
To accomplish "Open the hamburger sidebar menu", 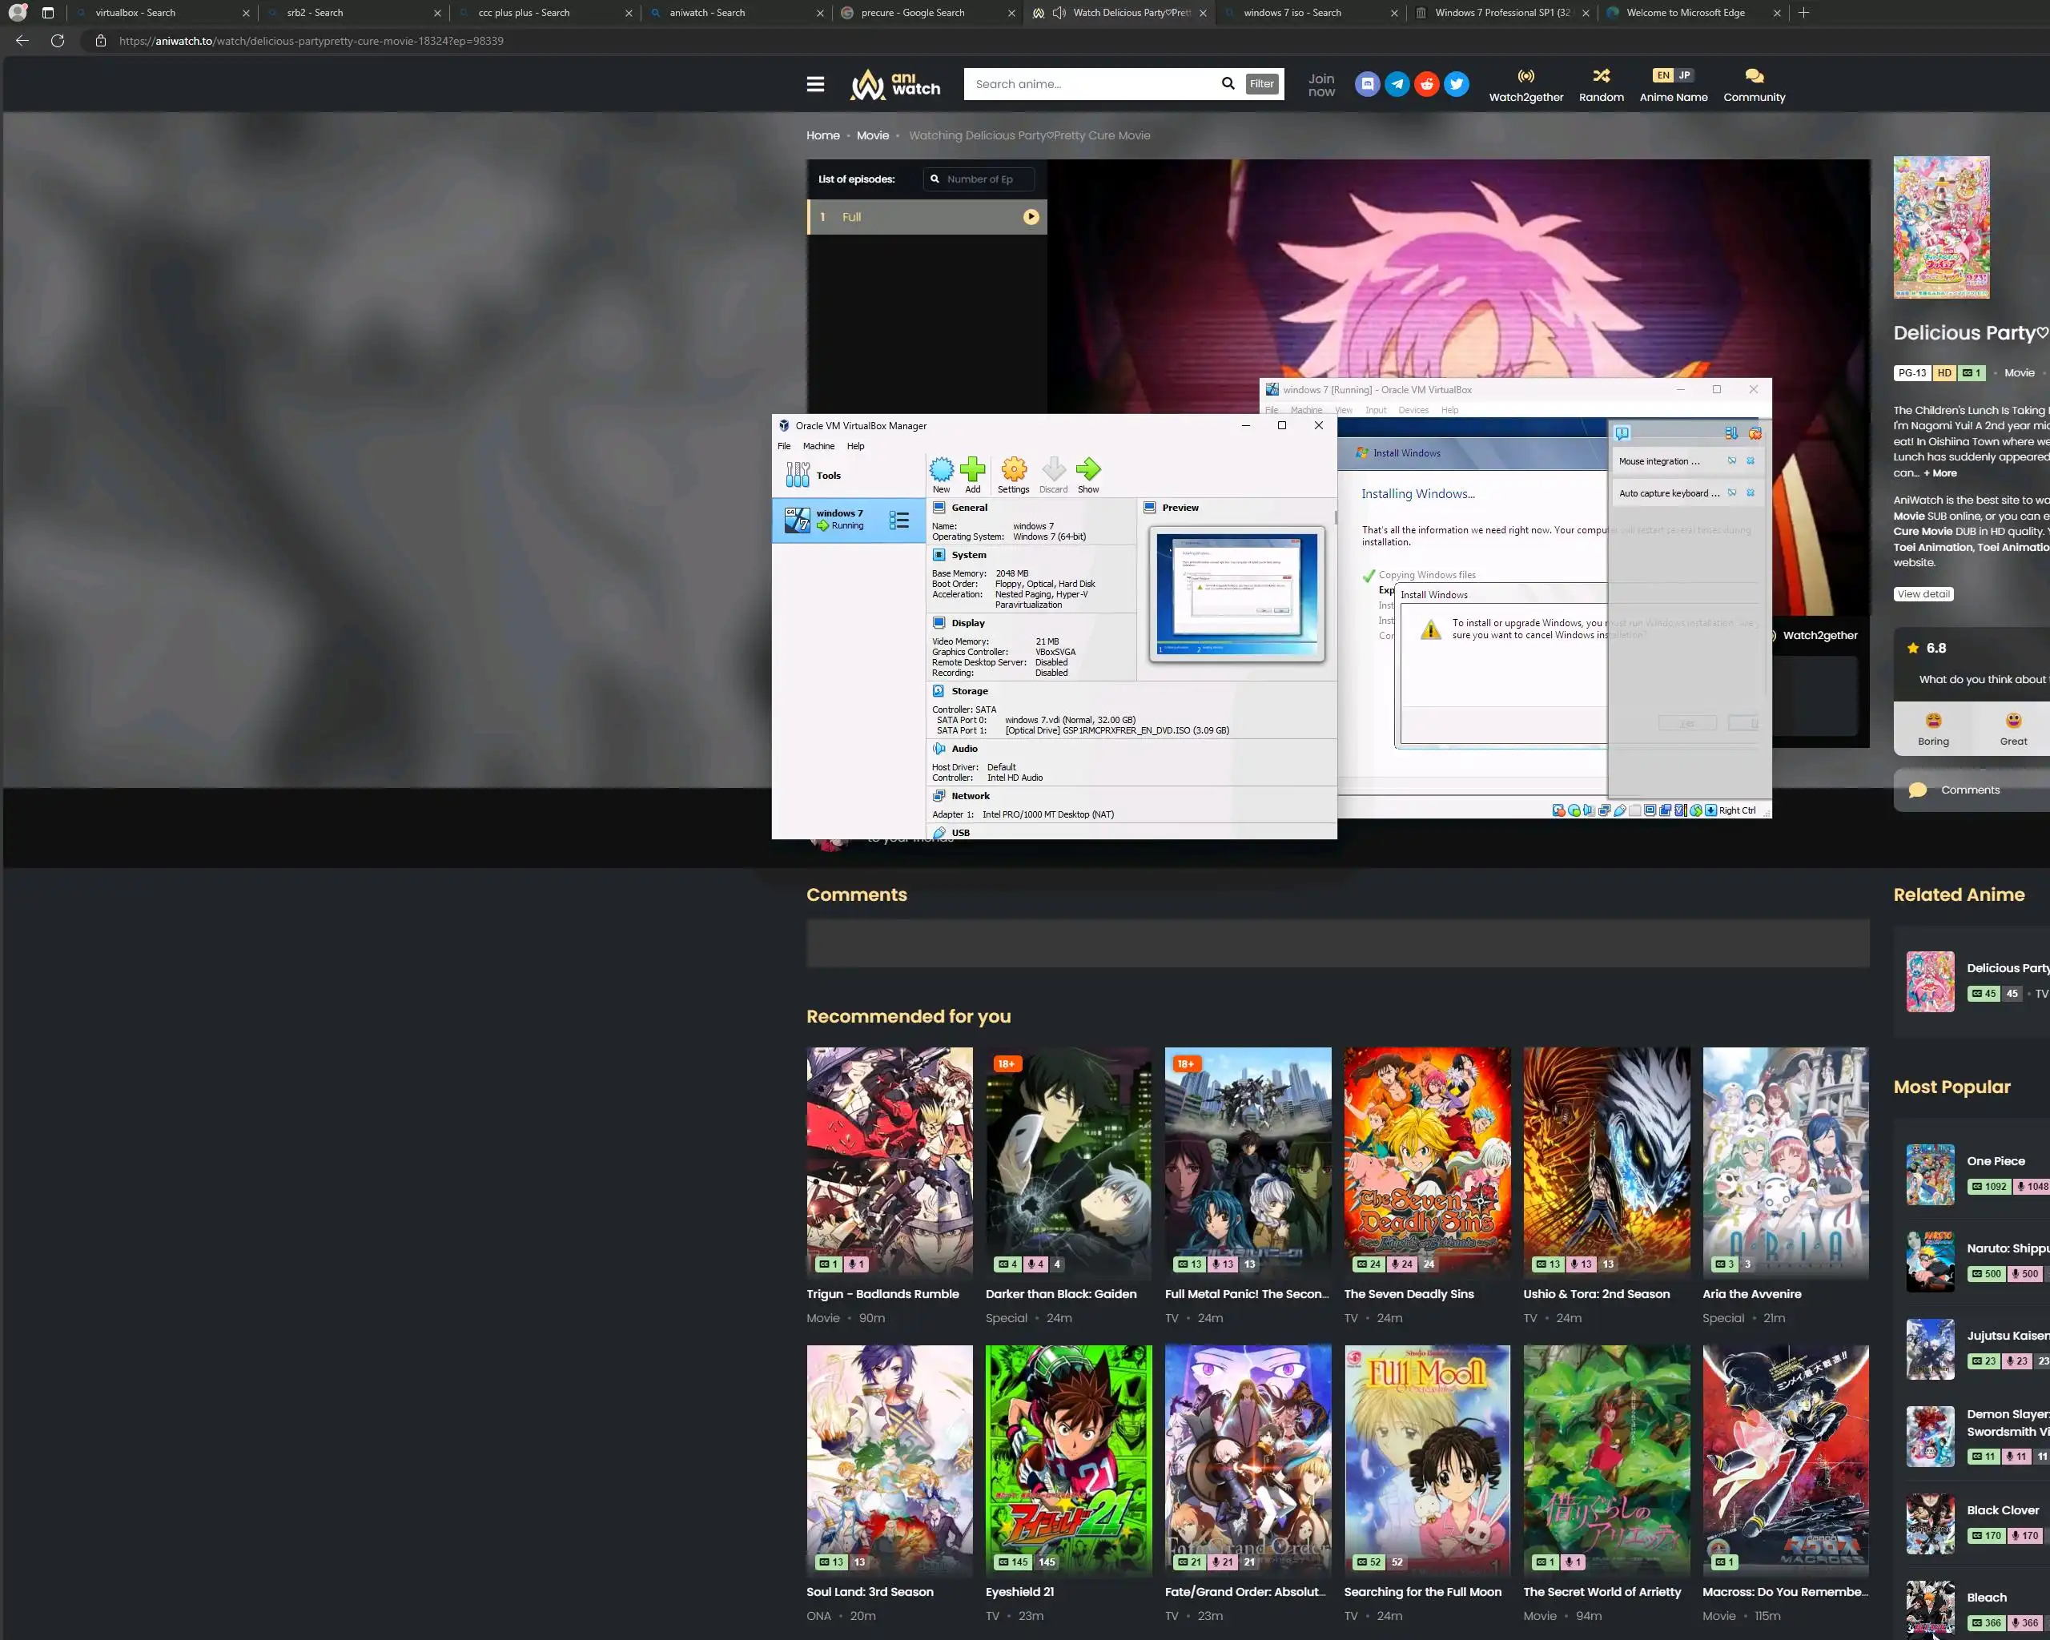I will pyautogui.click(x=815, y=85).
